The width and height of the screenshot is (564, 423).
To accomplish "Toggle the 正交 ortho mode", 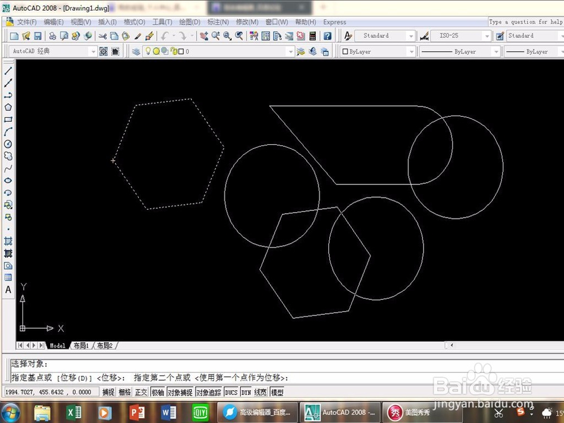I will click(142, 392).
